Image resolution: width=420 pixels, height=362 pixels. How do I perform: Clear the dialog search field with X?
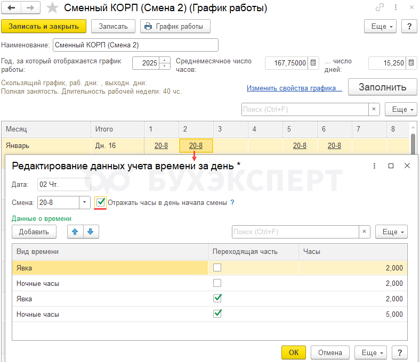[365, 232]
